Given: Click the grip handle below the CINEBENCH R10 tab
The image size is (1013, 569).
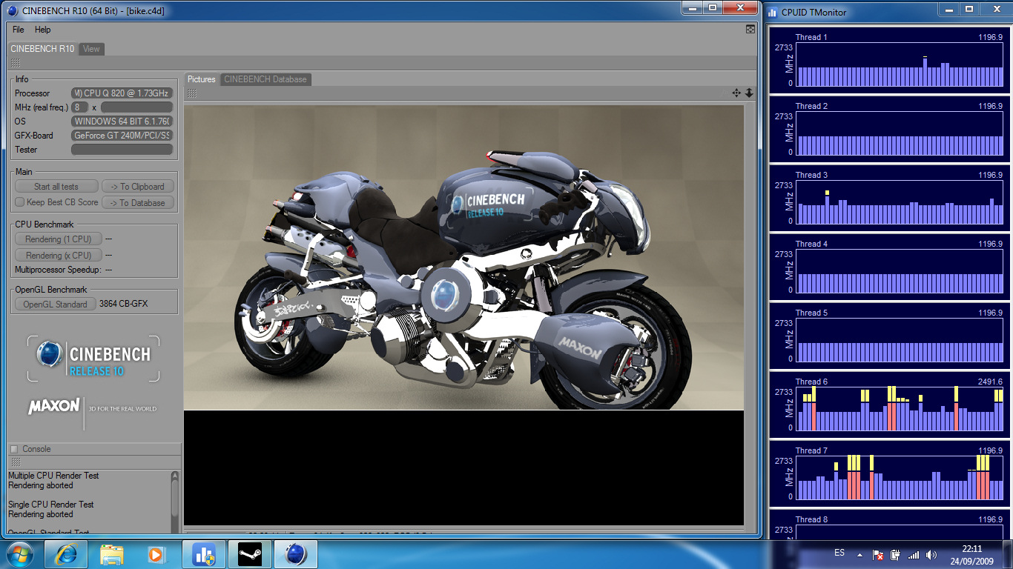Looking at the screenshot, I should [16, 64].
